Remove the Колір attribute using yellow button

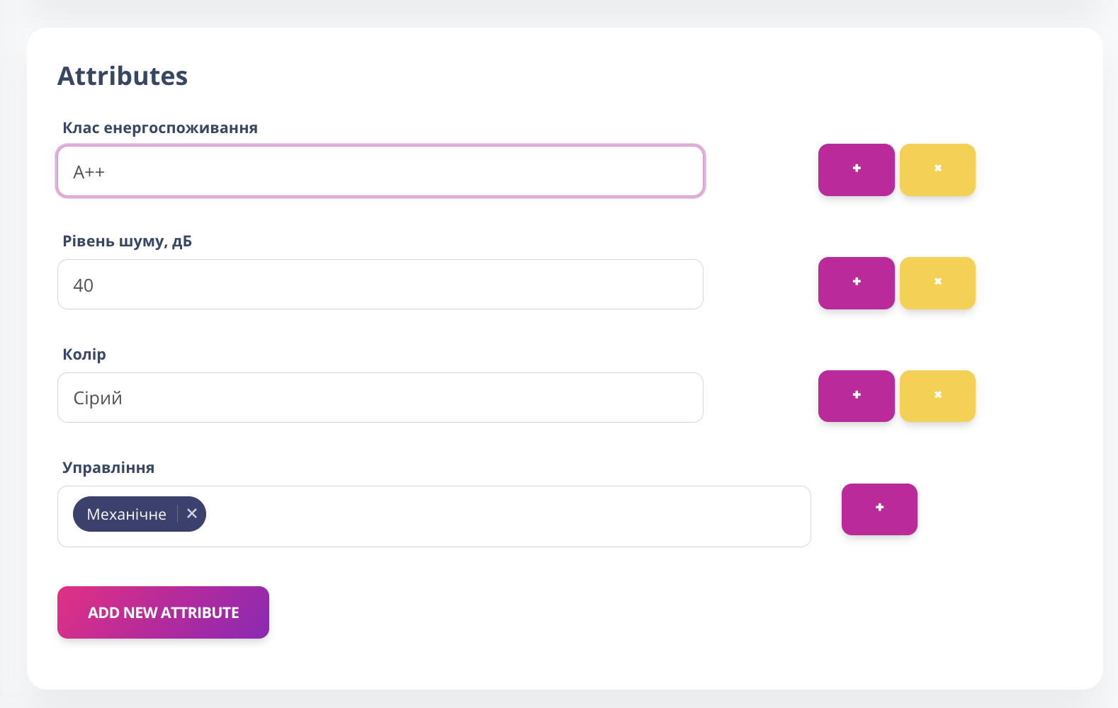coord(937,396)
